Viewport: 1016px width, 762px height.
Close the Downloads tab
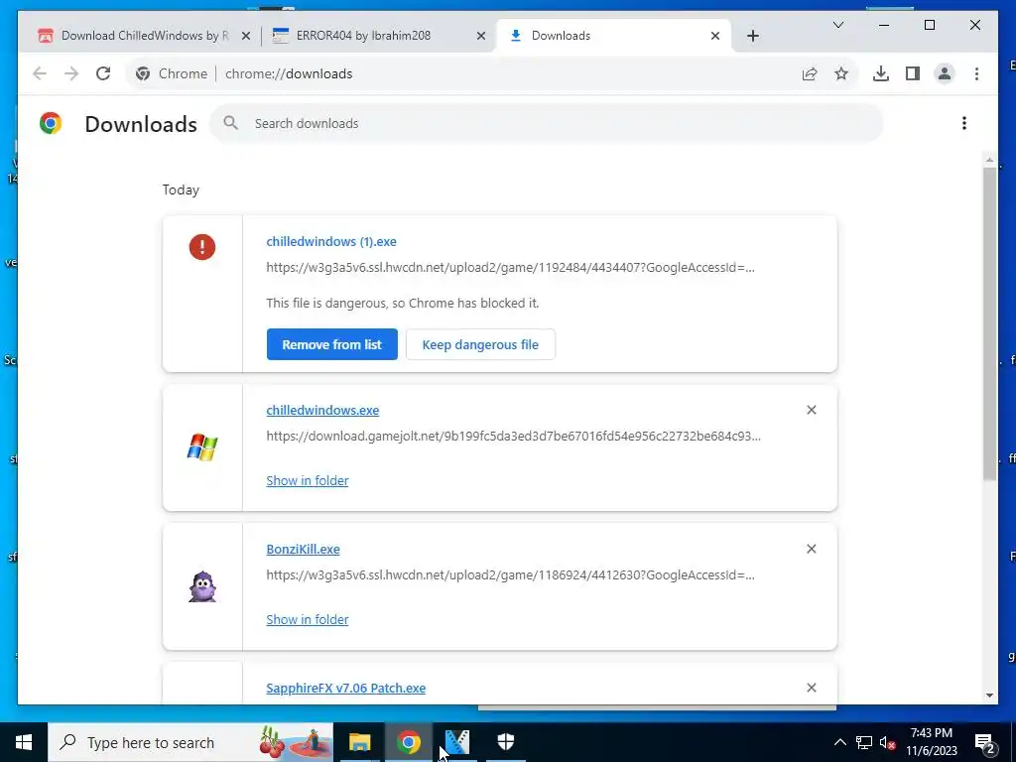tap(715, 36)
